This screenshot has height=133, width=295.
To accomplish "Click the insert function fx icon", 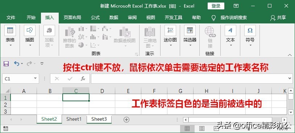I will (83, 79).
